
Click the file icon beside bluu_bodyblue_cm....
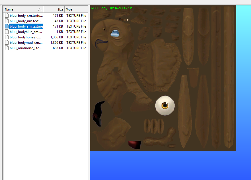(x=7, y=32)
